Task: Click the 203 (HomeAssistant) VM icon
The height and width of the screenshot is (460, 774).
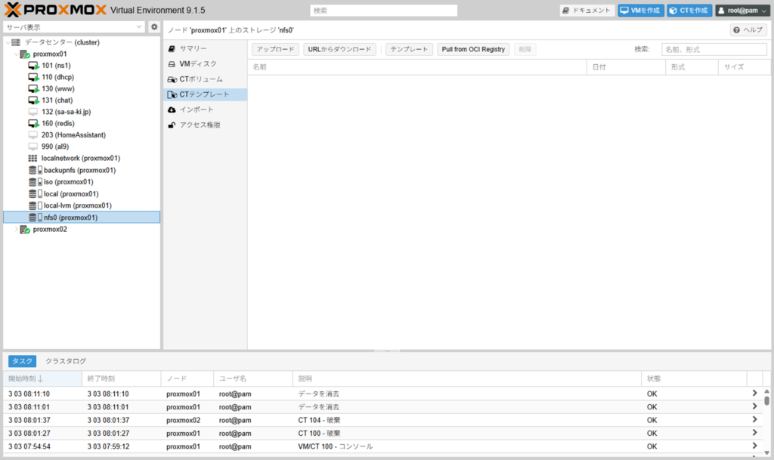Action: point(33,135)
